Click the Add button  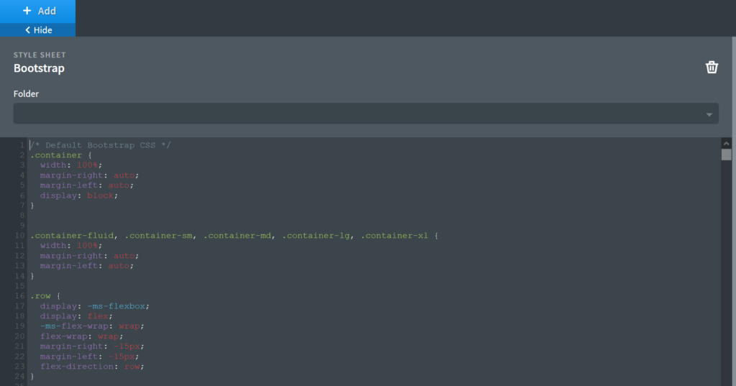[x=37, y=11]
